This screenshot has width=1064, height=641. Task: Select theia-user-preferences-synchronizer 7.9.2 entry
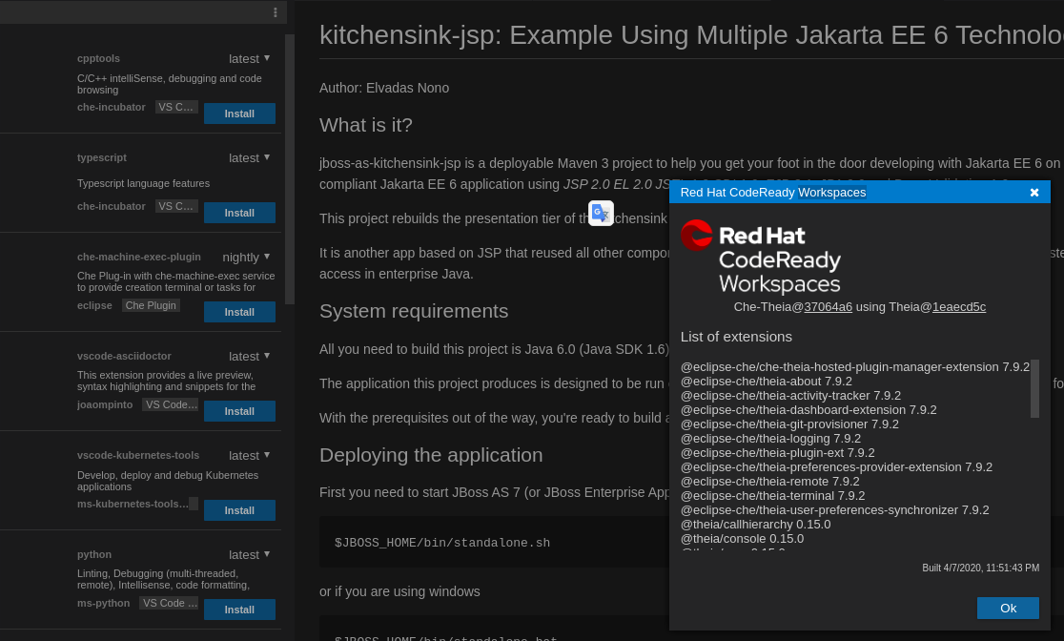[x=834, y=510]
